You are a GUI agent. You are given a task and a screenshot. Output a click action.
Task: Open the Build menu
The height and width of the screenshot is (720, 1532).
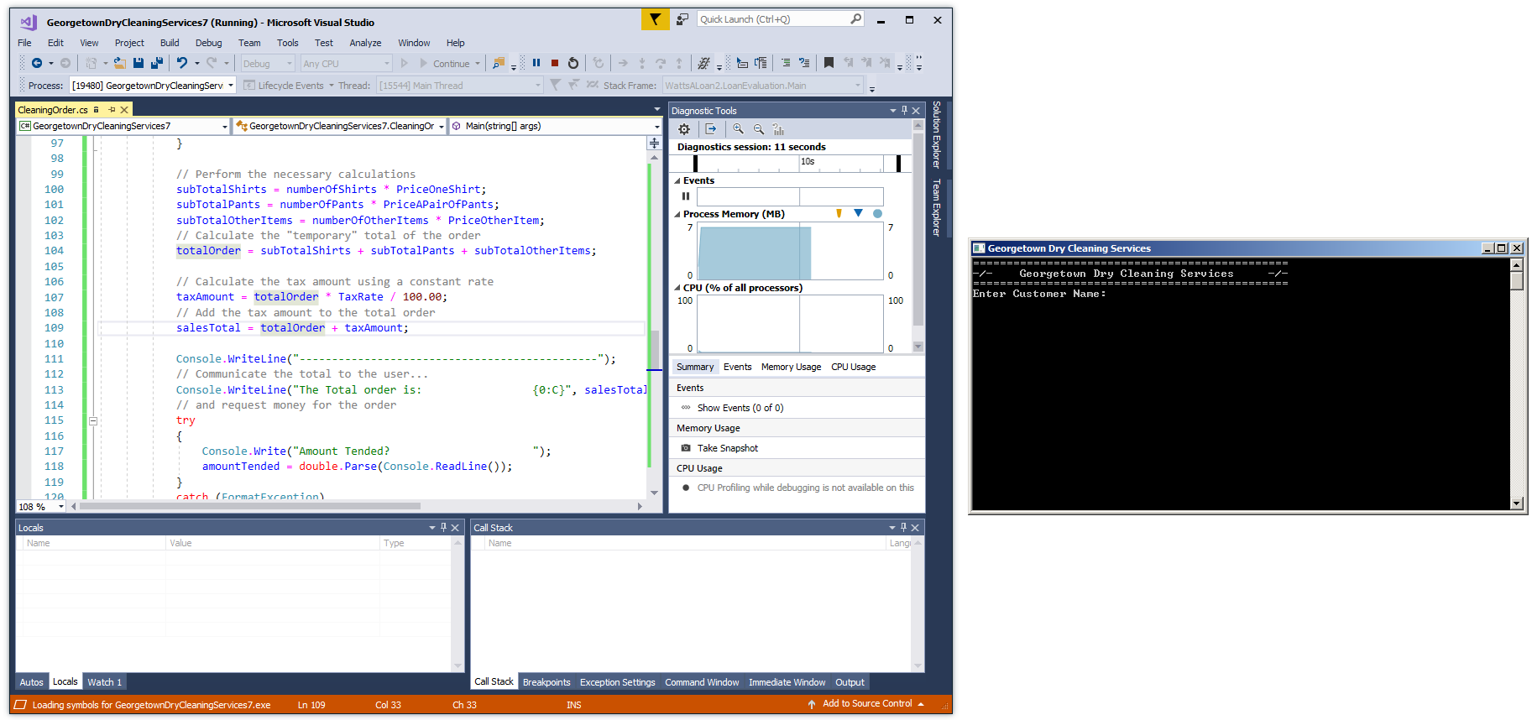170,43
